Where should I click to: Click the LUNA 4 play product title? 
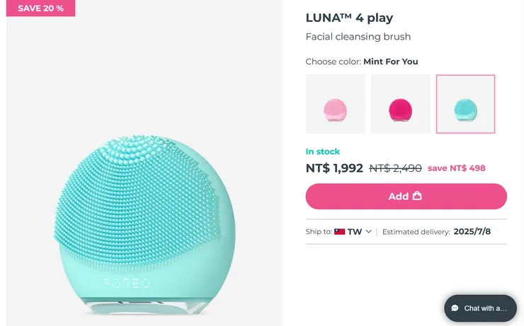click(349, 18)
